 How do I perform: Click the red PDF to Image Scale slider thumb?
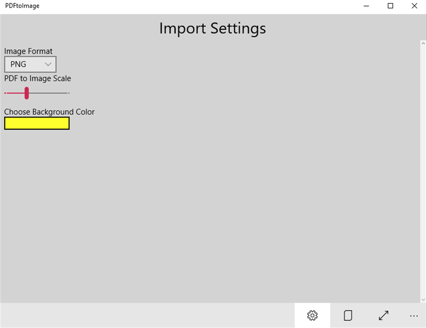[x=27, y=93]
